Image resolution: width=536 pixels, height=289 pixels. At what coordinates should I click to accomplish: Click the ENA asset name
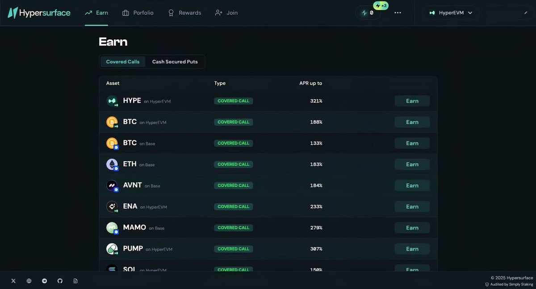click(x=130, y=206)
